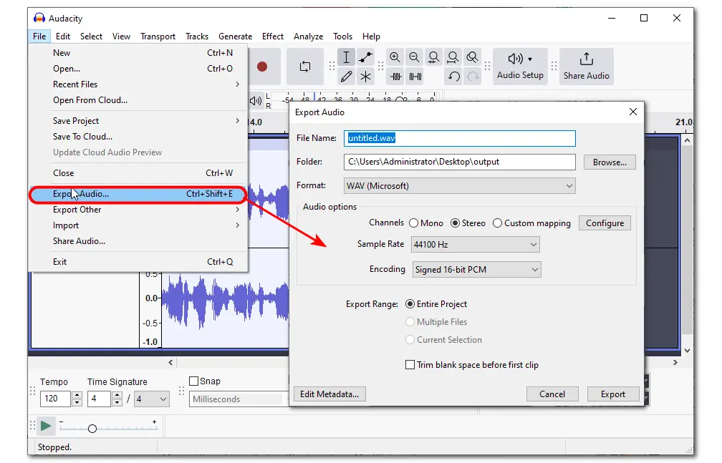Screen dimensions: 722x463
Task: Open the Encoding Signed 16-bit PCM dropdown
Action: click(x=476, y=270)
